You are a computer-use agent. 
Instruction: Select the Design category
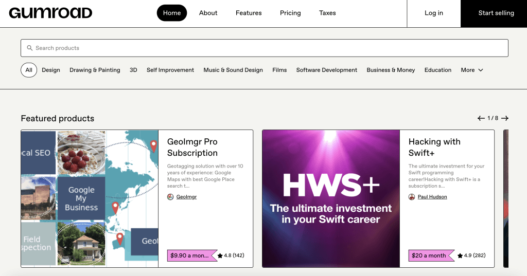click(x=51, y=70)
